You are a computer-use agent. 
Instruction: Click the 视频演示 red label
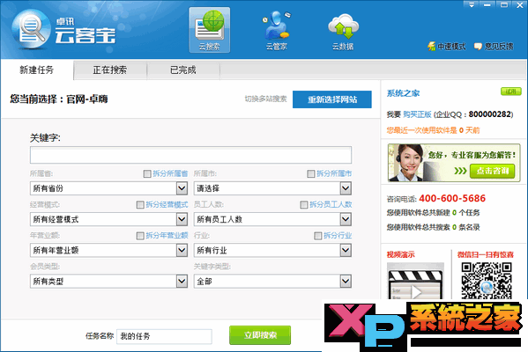point(401,255)
